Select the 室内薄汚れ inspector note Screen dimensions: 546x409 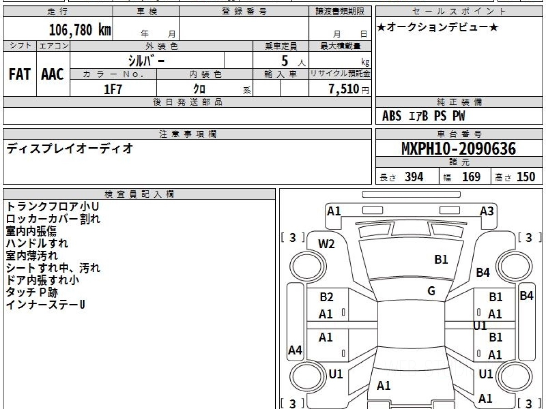(x=31, y=256)
